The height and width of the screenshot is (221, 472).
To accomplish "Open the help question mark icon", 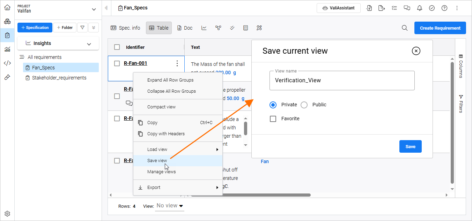I will coord(444,8).
